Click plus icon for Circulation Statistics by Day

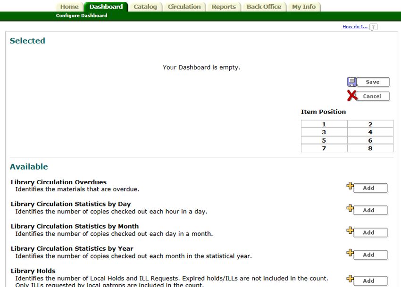coord(350,208)
